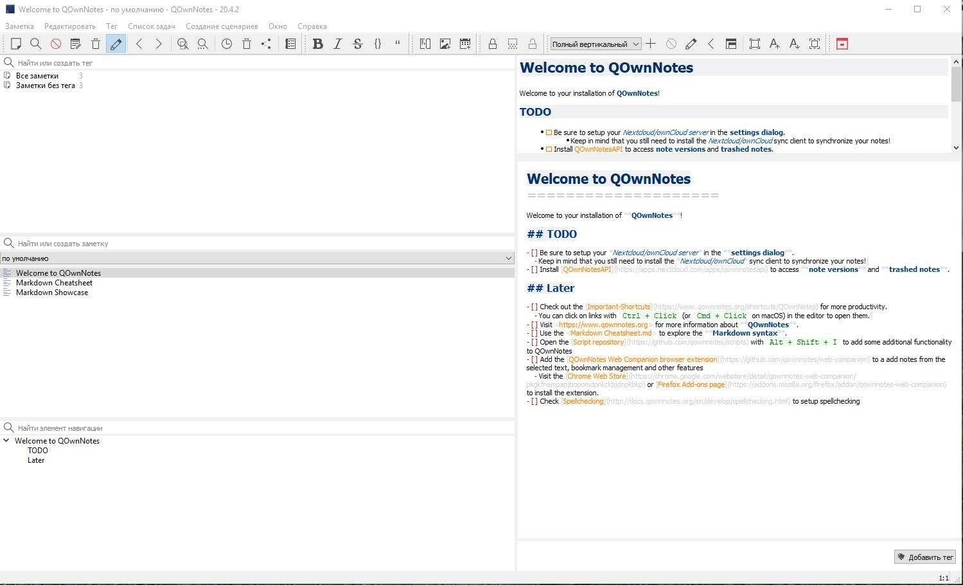Reset note text size icon

click(815, 44)
